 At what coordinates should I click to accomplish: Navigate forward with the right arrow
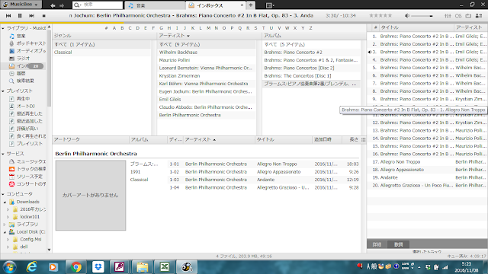(62, 5)
